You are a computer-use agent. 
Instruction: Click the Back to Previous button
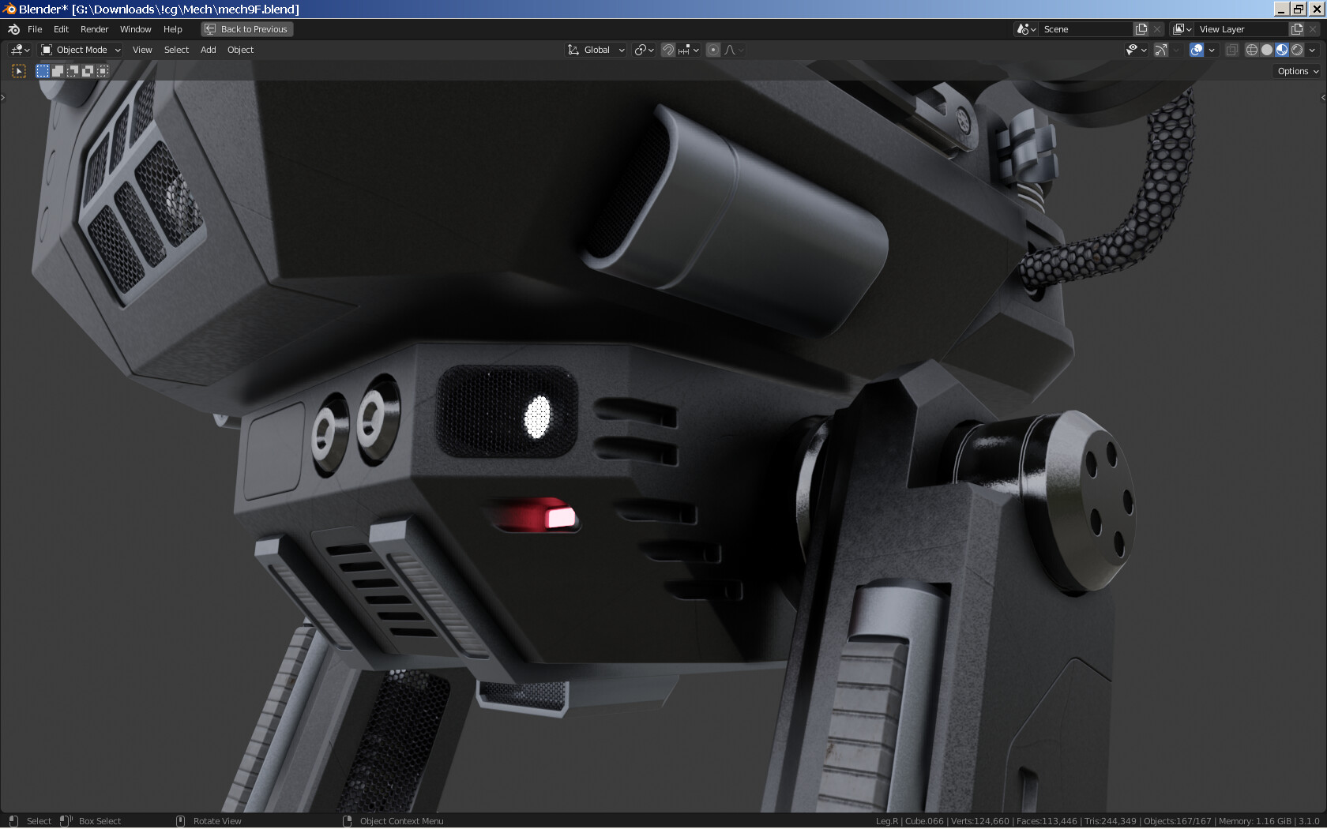(247, 28)
